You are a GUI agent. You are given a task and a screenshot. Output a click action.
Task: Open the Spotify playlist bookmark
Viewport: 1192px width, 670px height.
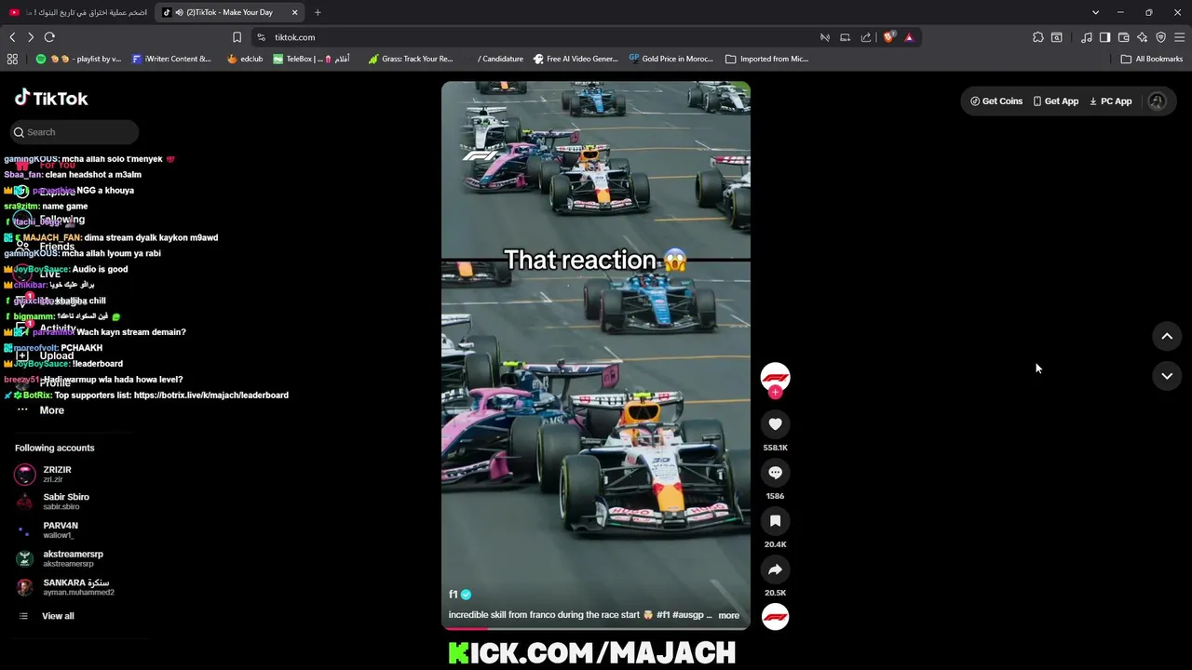pos(78,59)
